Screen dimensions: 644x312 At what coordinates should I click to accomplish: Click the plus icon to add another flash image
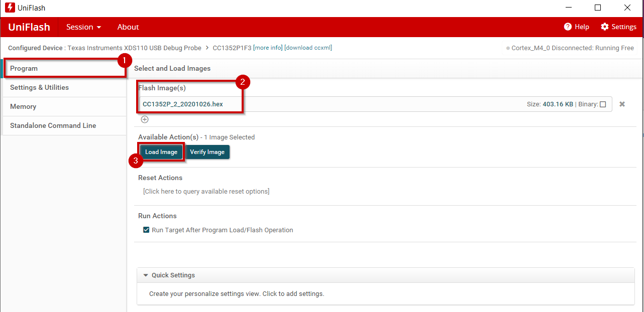[145, 119]
